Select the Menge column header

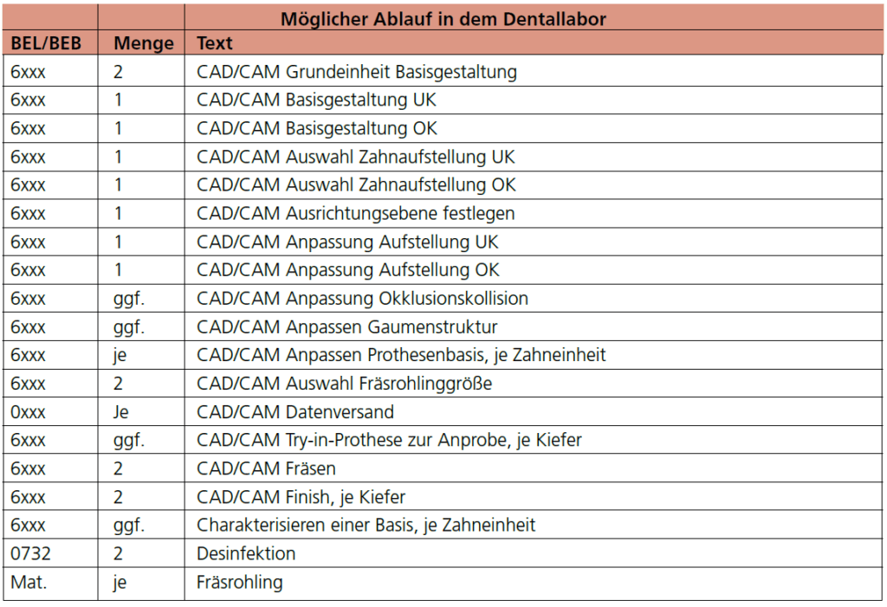[144, 43]
